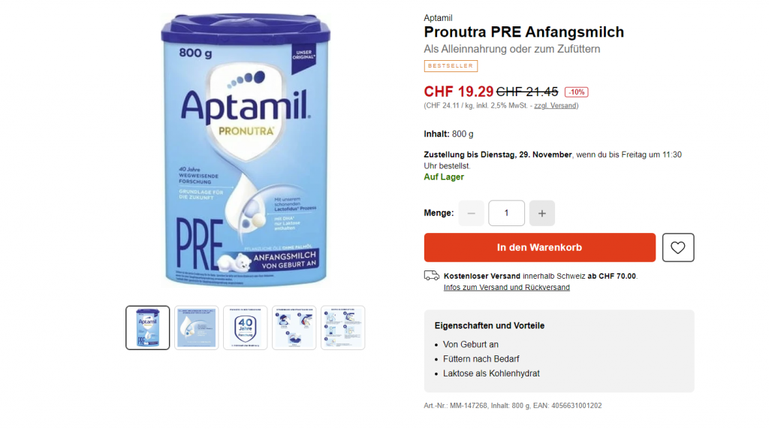The height and width of the screenshot is (429, 769).
Task: Decrease quantity with the minus button
Action: [472, 213]
